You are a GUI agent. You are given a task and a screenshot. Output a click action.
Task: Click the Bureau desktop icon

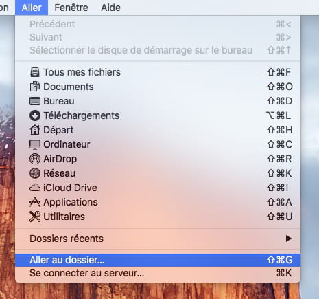[35, 101]
